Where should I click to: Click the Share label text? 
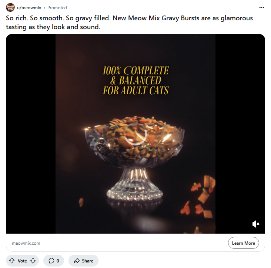tap(87, 261)
